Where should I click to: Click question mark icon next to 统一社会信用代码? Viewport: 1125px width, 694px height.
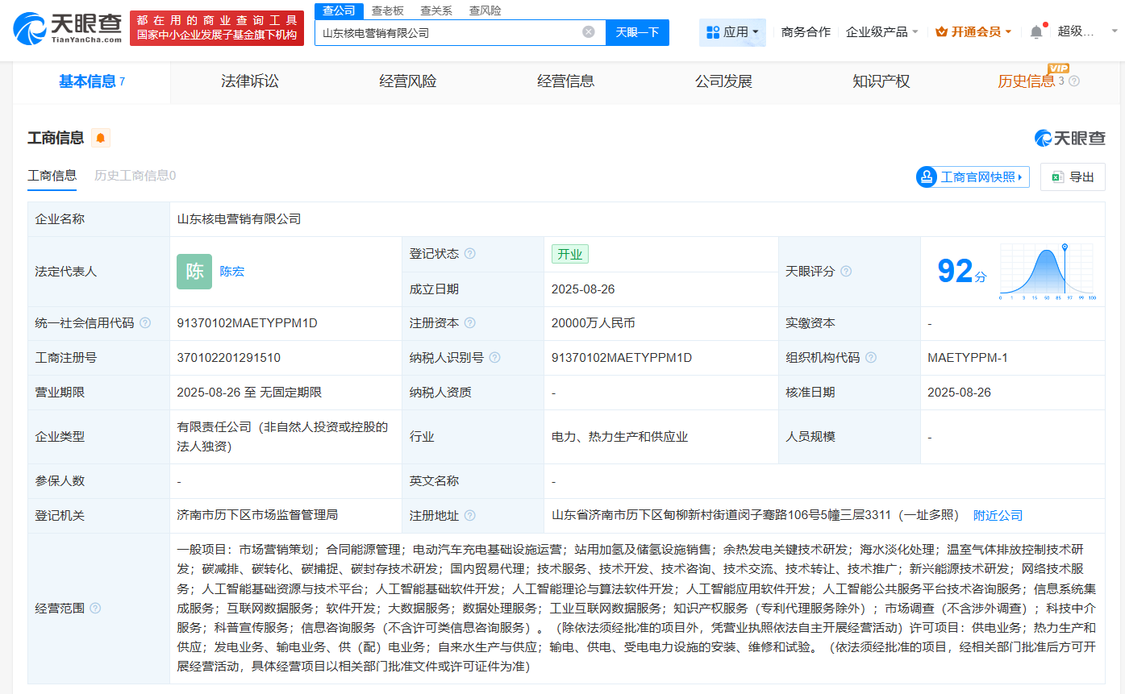coord(144,322)
